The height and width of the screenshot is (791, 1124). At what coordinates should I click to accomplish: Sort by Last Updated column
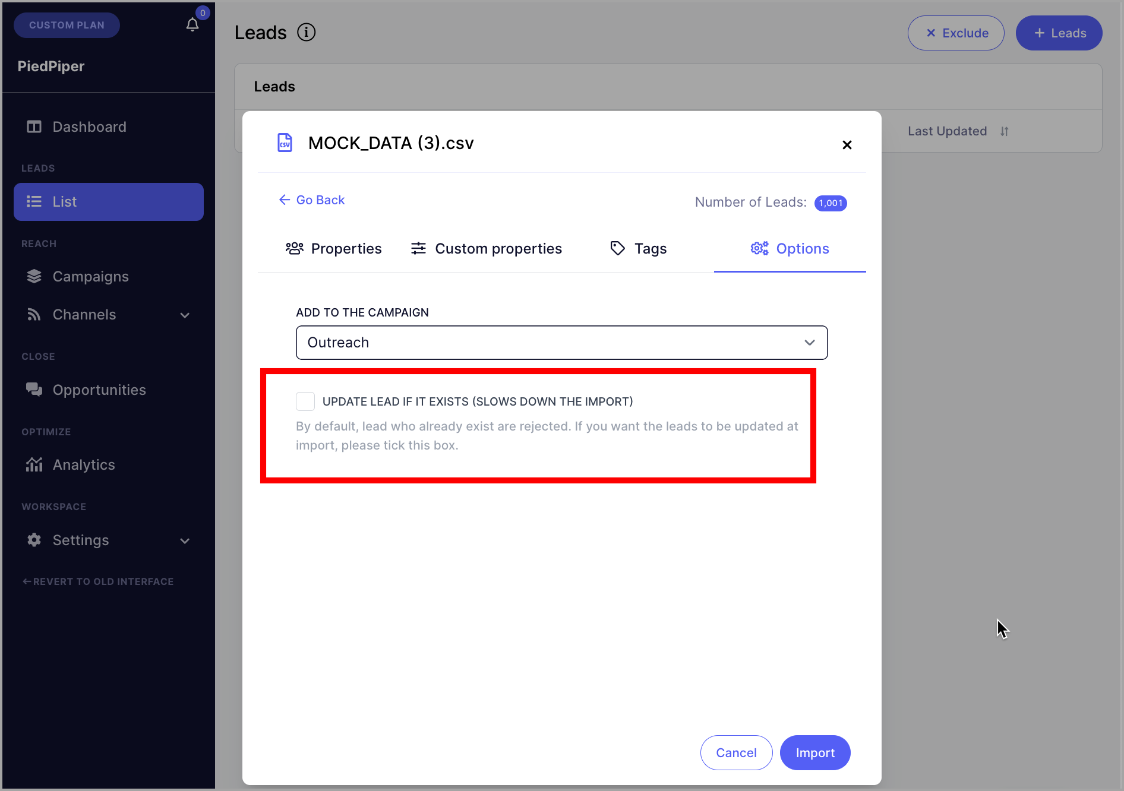tap(1004, 131)
